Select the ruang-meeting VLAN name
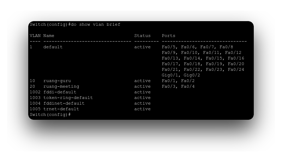This screenshot has width=282, height=155. pyautogui.click(x=61, y=86)
